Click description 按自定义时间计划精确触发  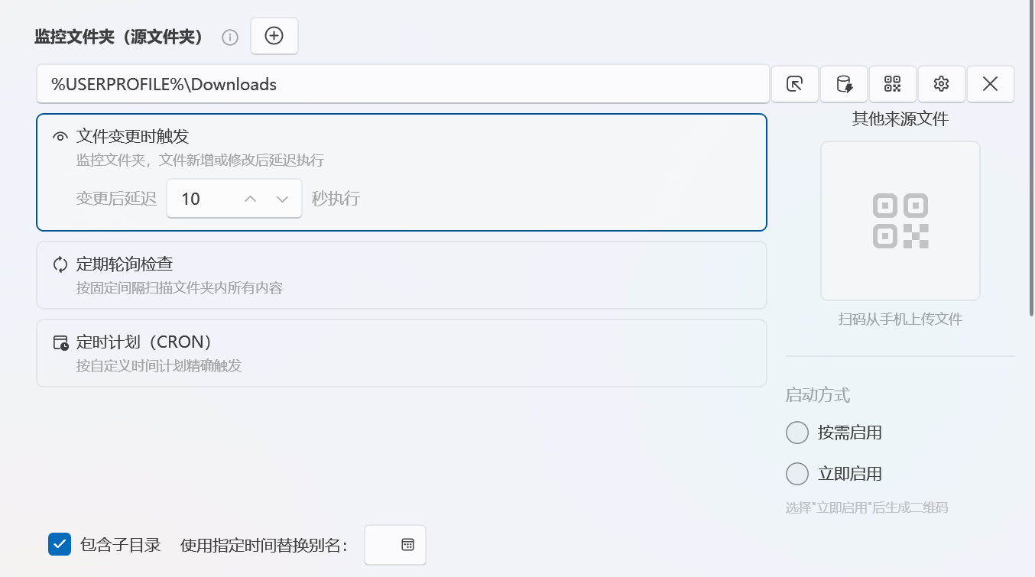pos(159,366)
